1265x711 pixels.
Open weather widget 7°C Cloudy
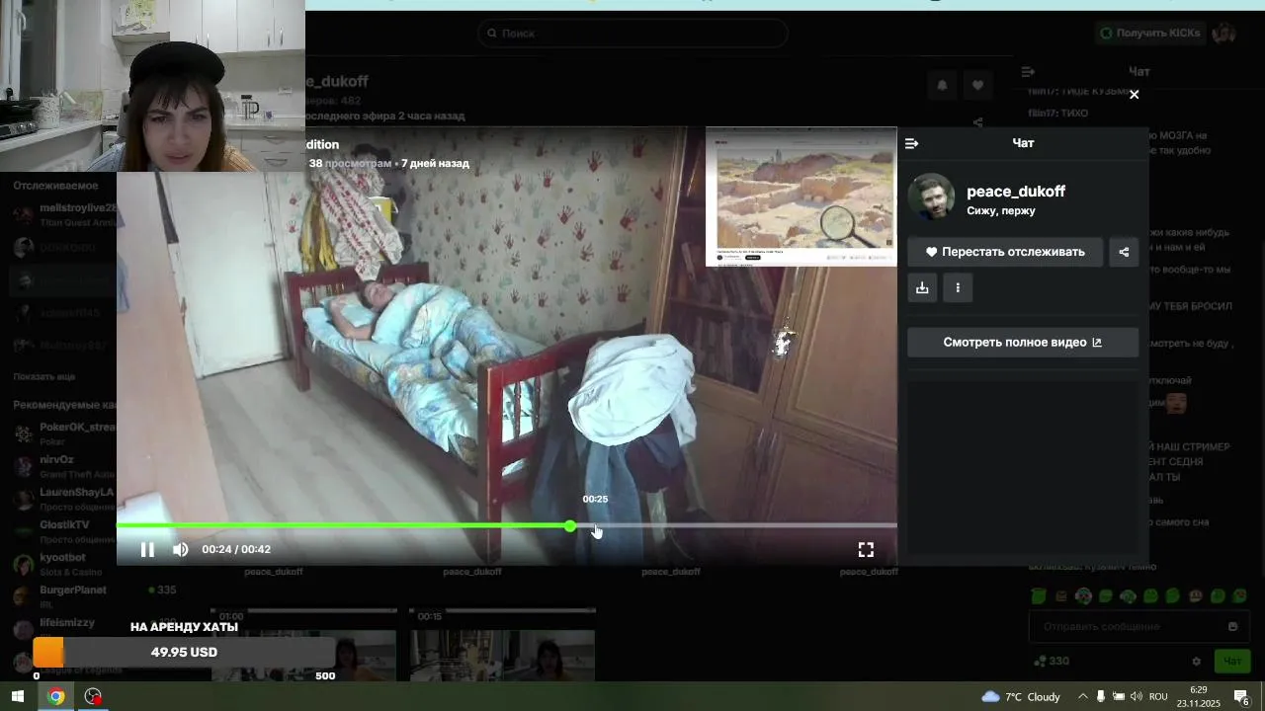coord(1021,696)
